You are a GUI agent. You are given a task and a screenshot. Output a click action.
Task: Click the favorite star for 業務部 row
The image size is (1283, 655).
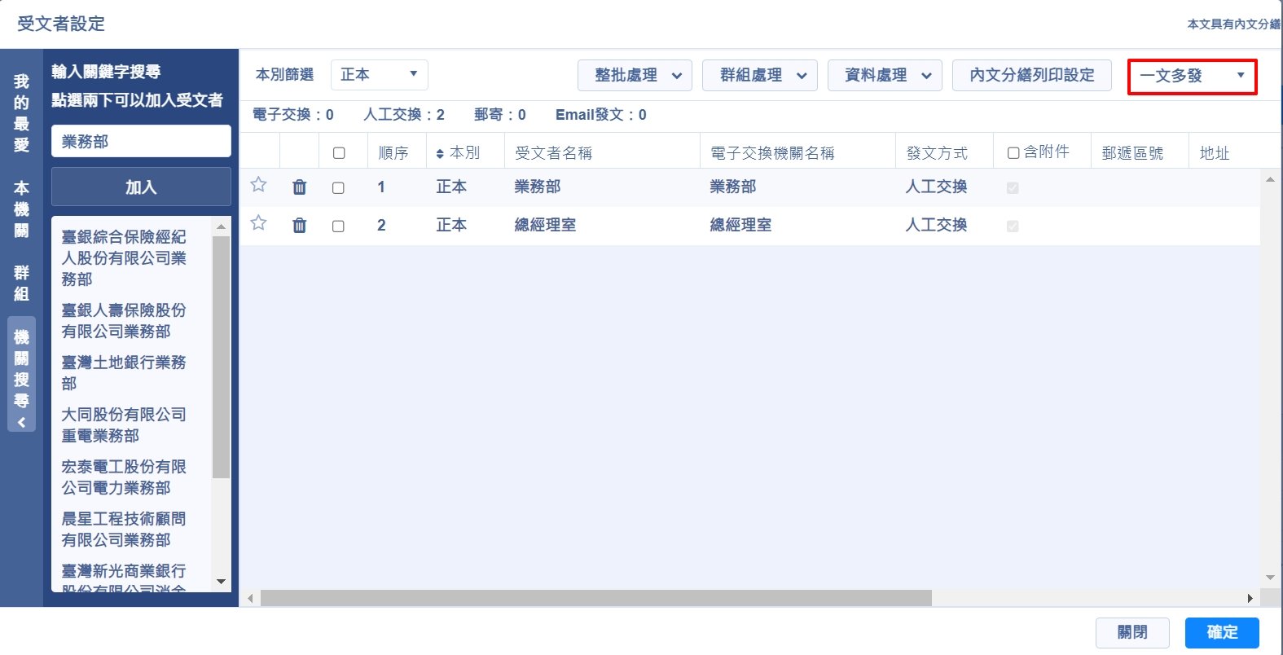(258, 185)
